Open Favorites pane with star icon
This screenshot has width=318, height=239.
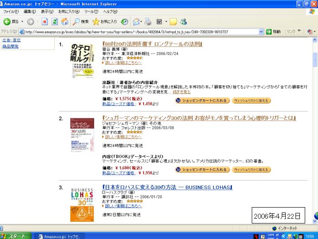[104, 22]
